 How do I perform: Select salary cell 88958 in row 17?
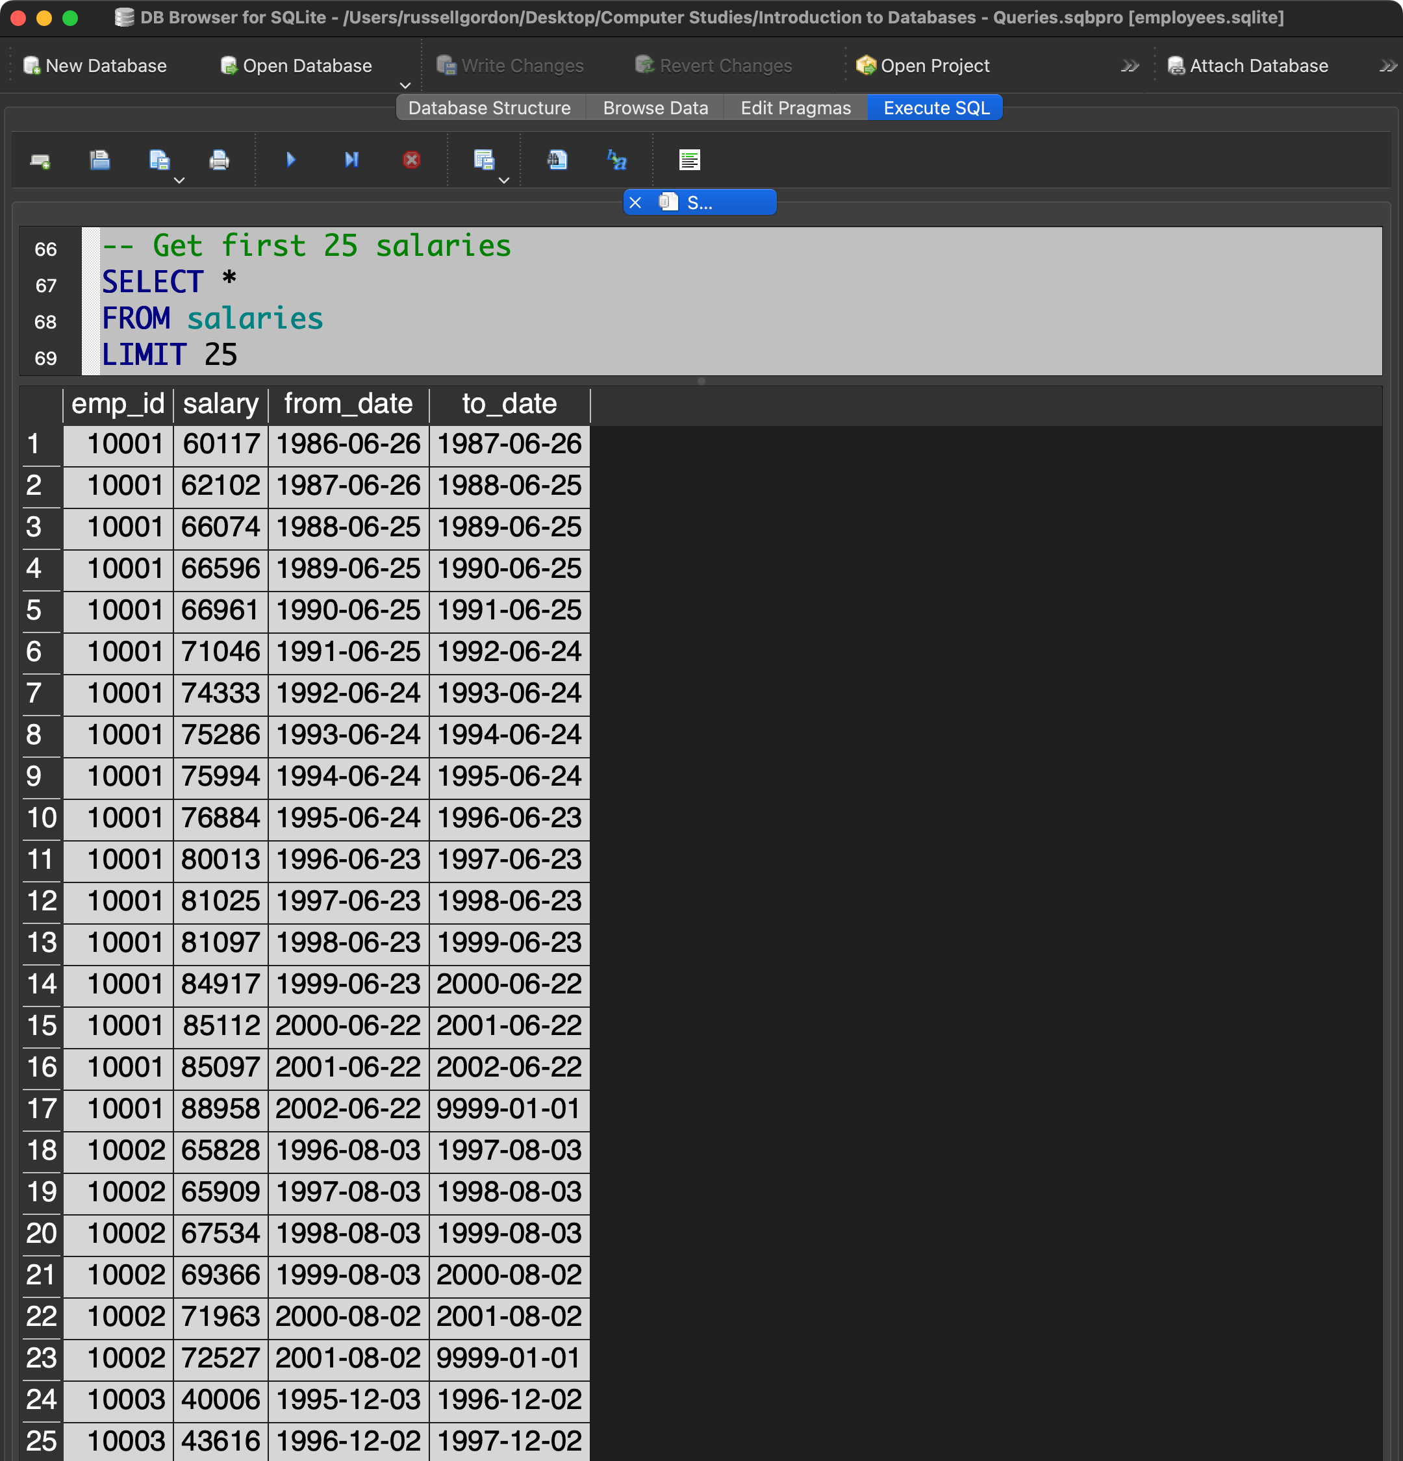220,1108
